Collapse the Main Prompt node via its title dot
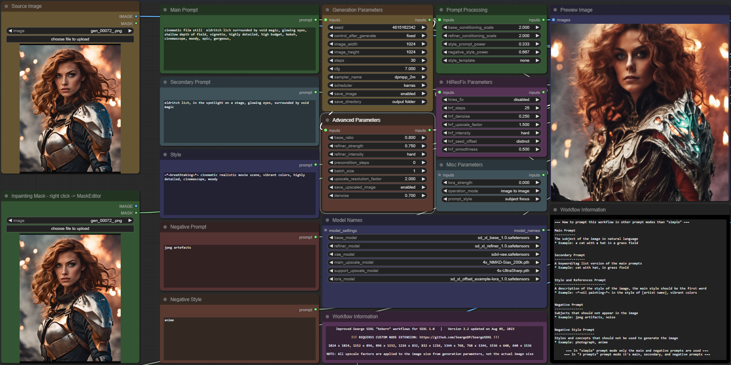The image size is (731, 365). pos(165,10)
